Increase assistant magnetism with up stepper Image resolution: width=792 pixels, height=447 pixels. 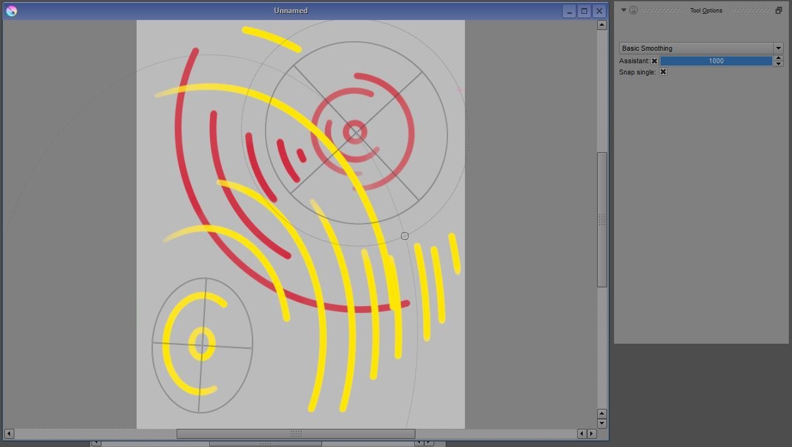pos(779,58)
